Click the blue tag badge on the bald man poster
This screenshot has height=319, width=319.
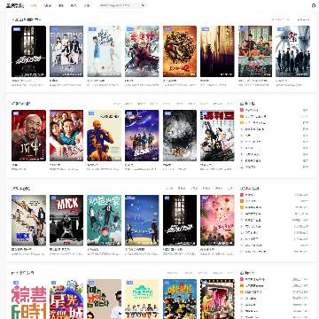pos(16,113)
